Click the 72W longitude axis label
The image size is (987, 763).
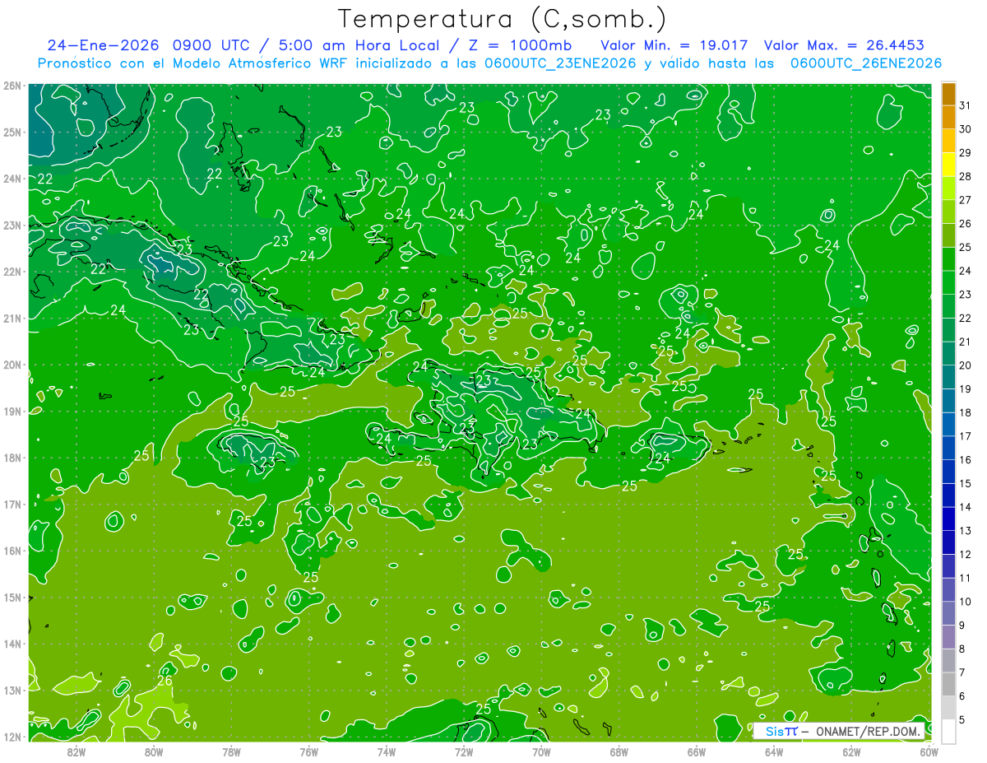pyautogui.click(x=464, y=751)
